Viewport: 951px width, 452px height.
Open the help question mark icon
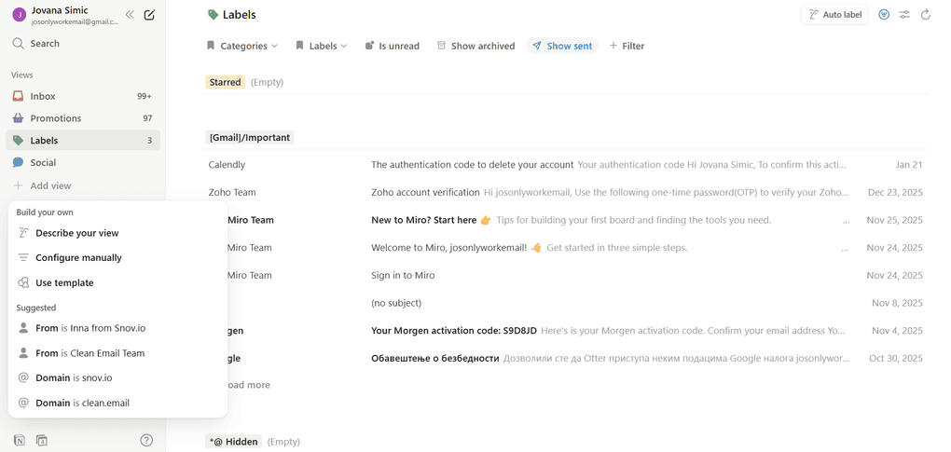pos(146,440)
